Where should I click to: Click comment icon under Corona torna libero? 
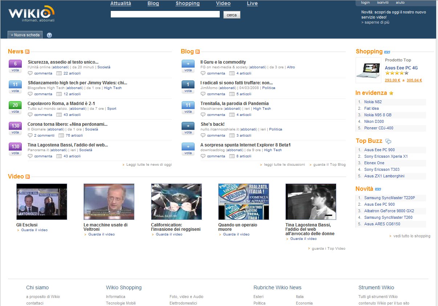(x=30, y=136)
